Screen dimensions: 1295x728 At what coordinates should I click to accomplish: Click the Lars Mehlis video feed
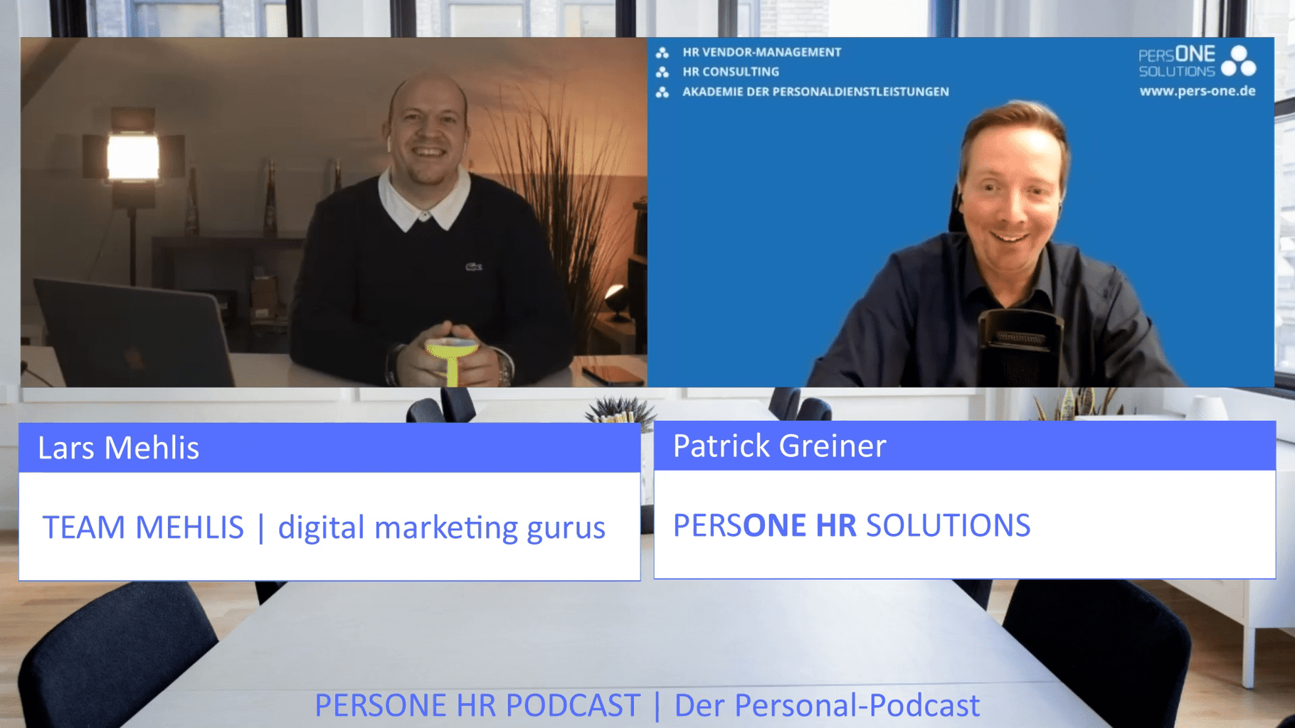pyautogui.click(x=333, y=212)
